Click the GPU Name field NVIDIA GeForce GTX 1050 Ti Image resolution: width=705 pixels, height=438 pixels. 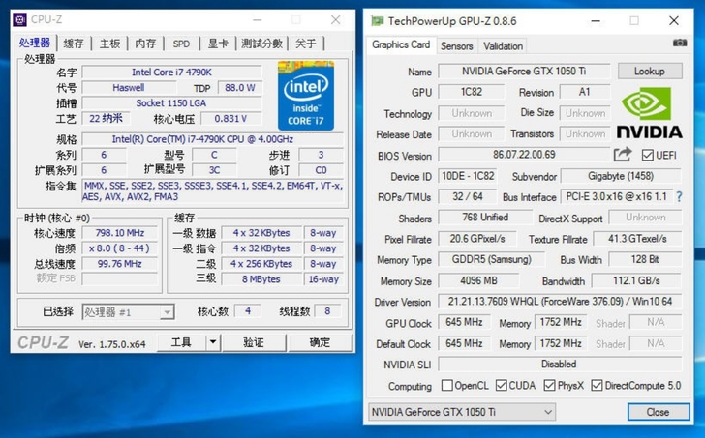click(x=524, y=72)
